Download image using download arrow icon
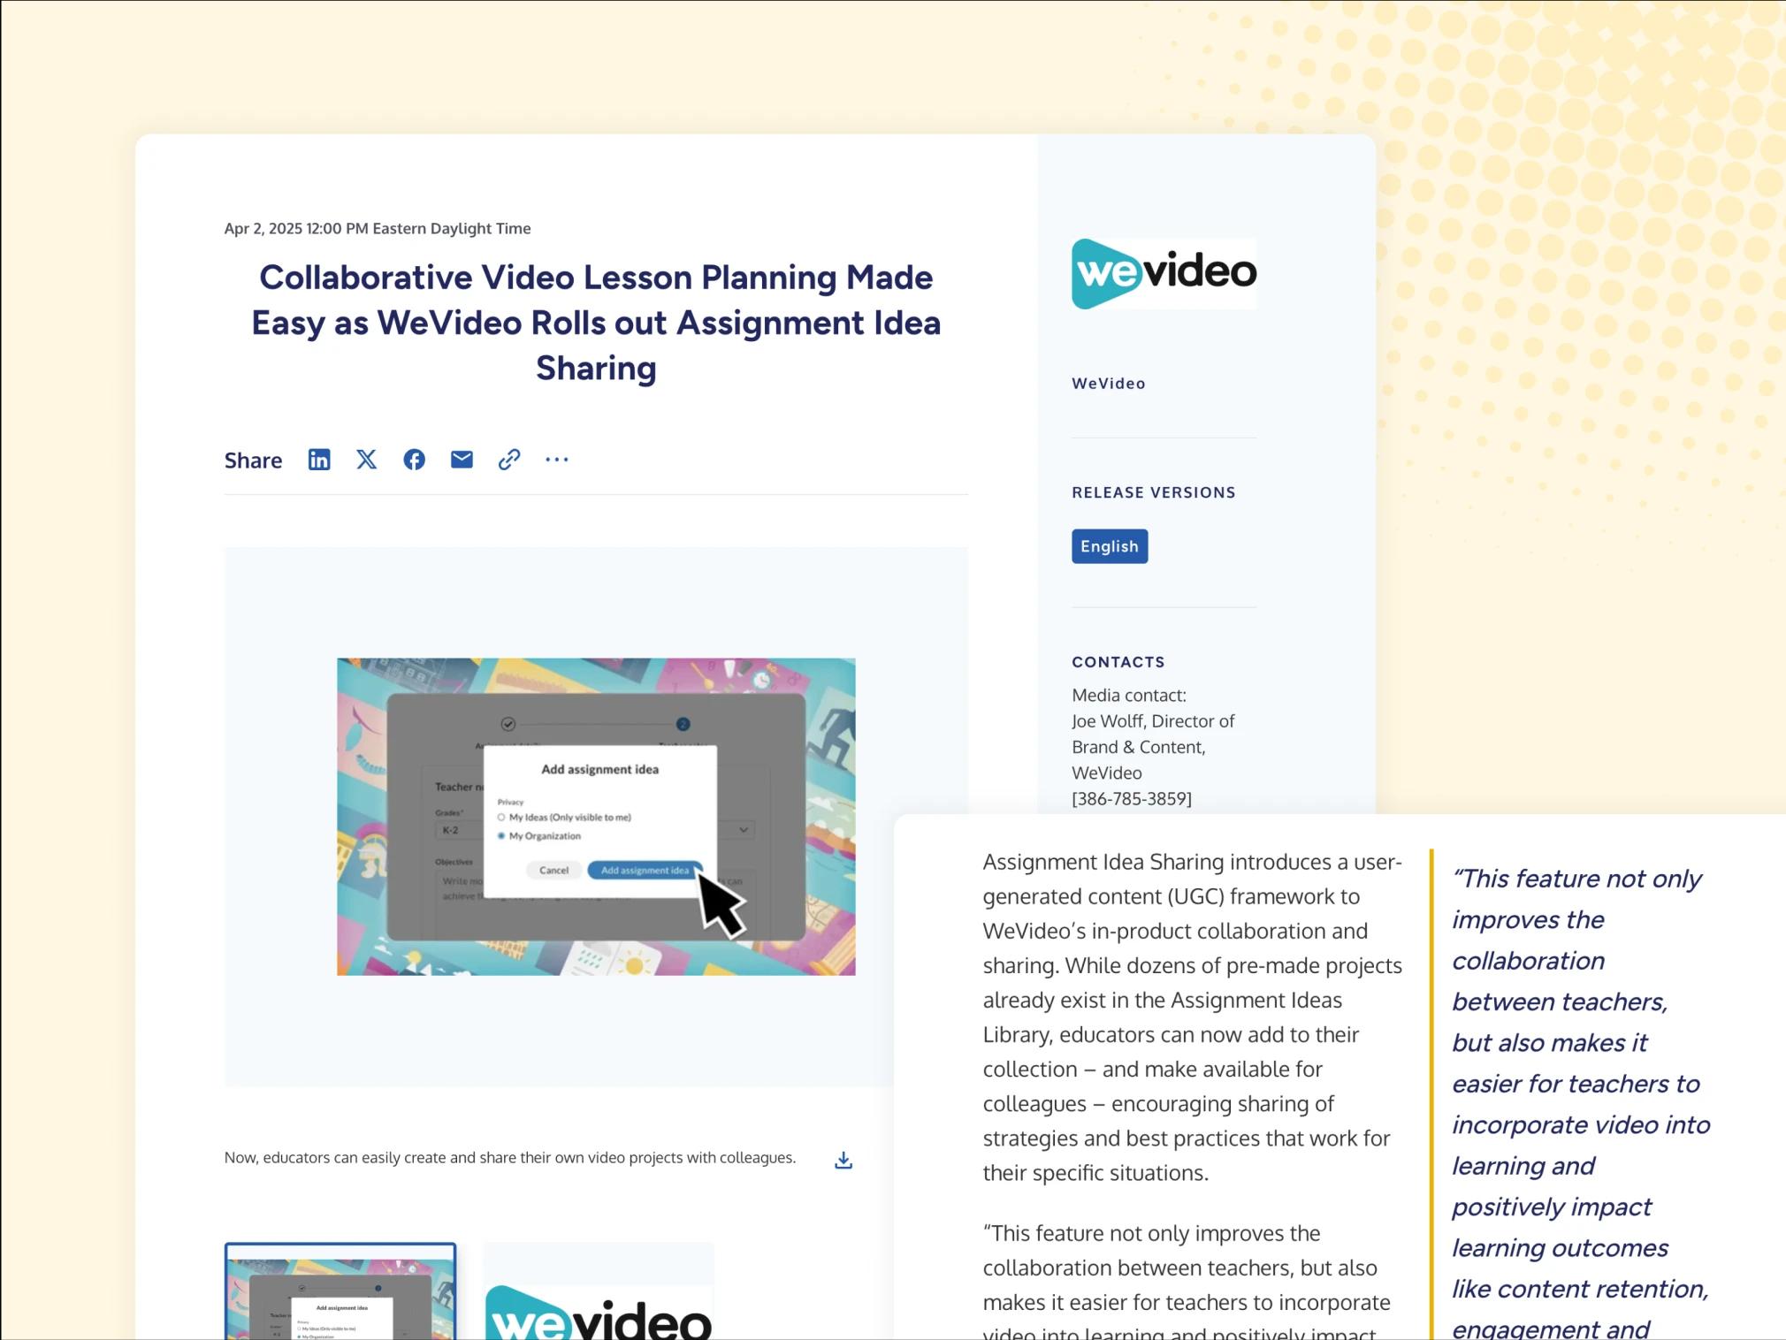The width and height of the screenshot is (1786, 1340). coord(843,1161)
